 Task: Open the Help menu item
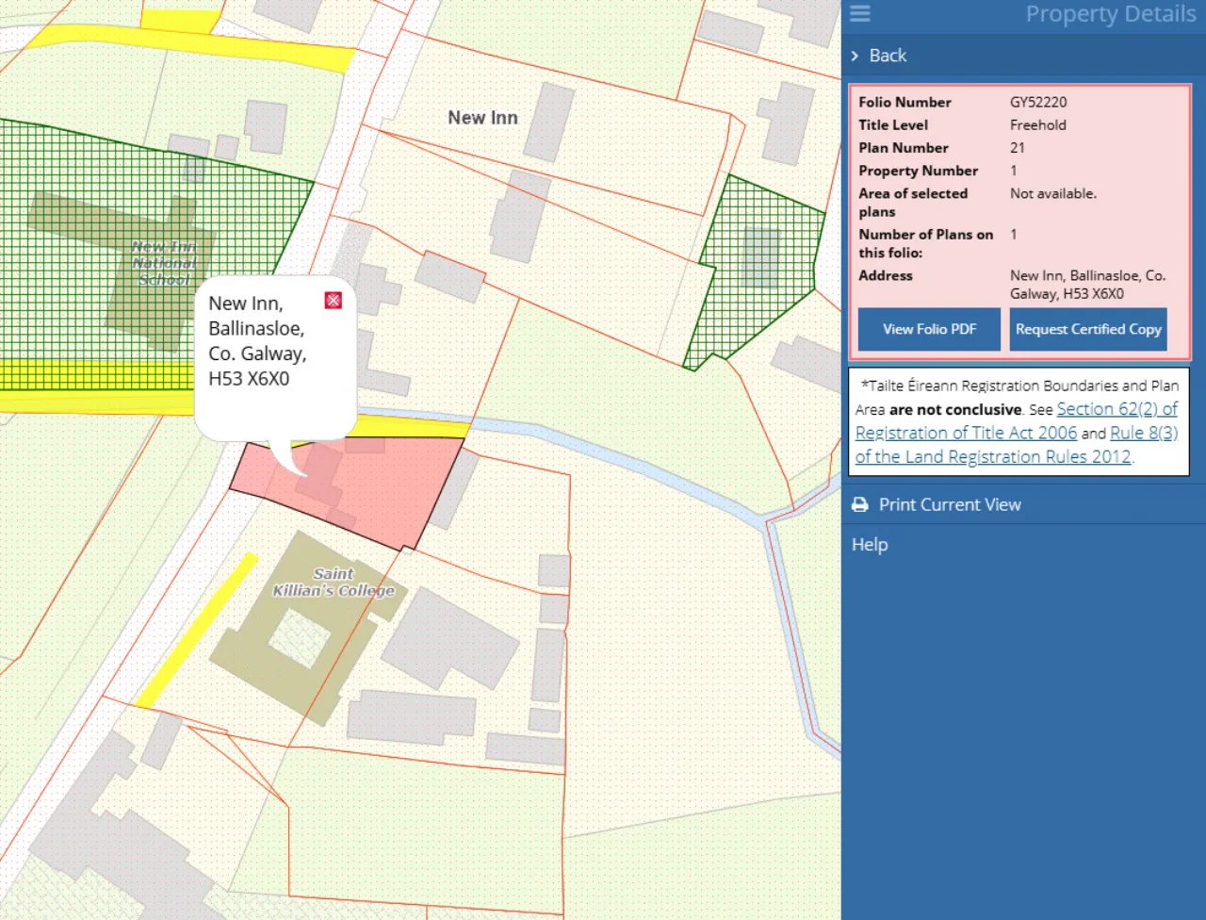[x=870, y=545]
